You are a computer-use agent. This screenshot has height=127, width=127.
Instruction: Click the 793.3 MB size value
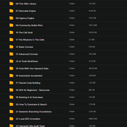tap(93, 25)
